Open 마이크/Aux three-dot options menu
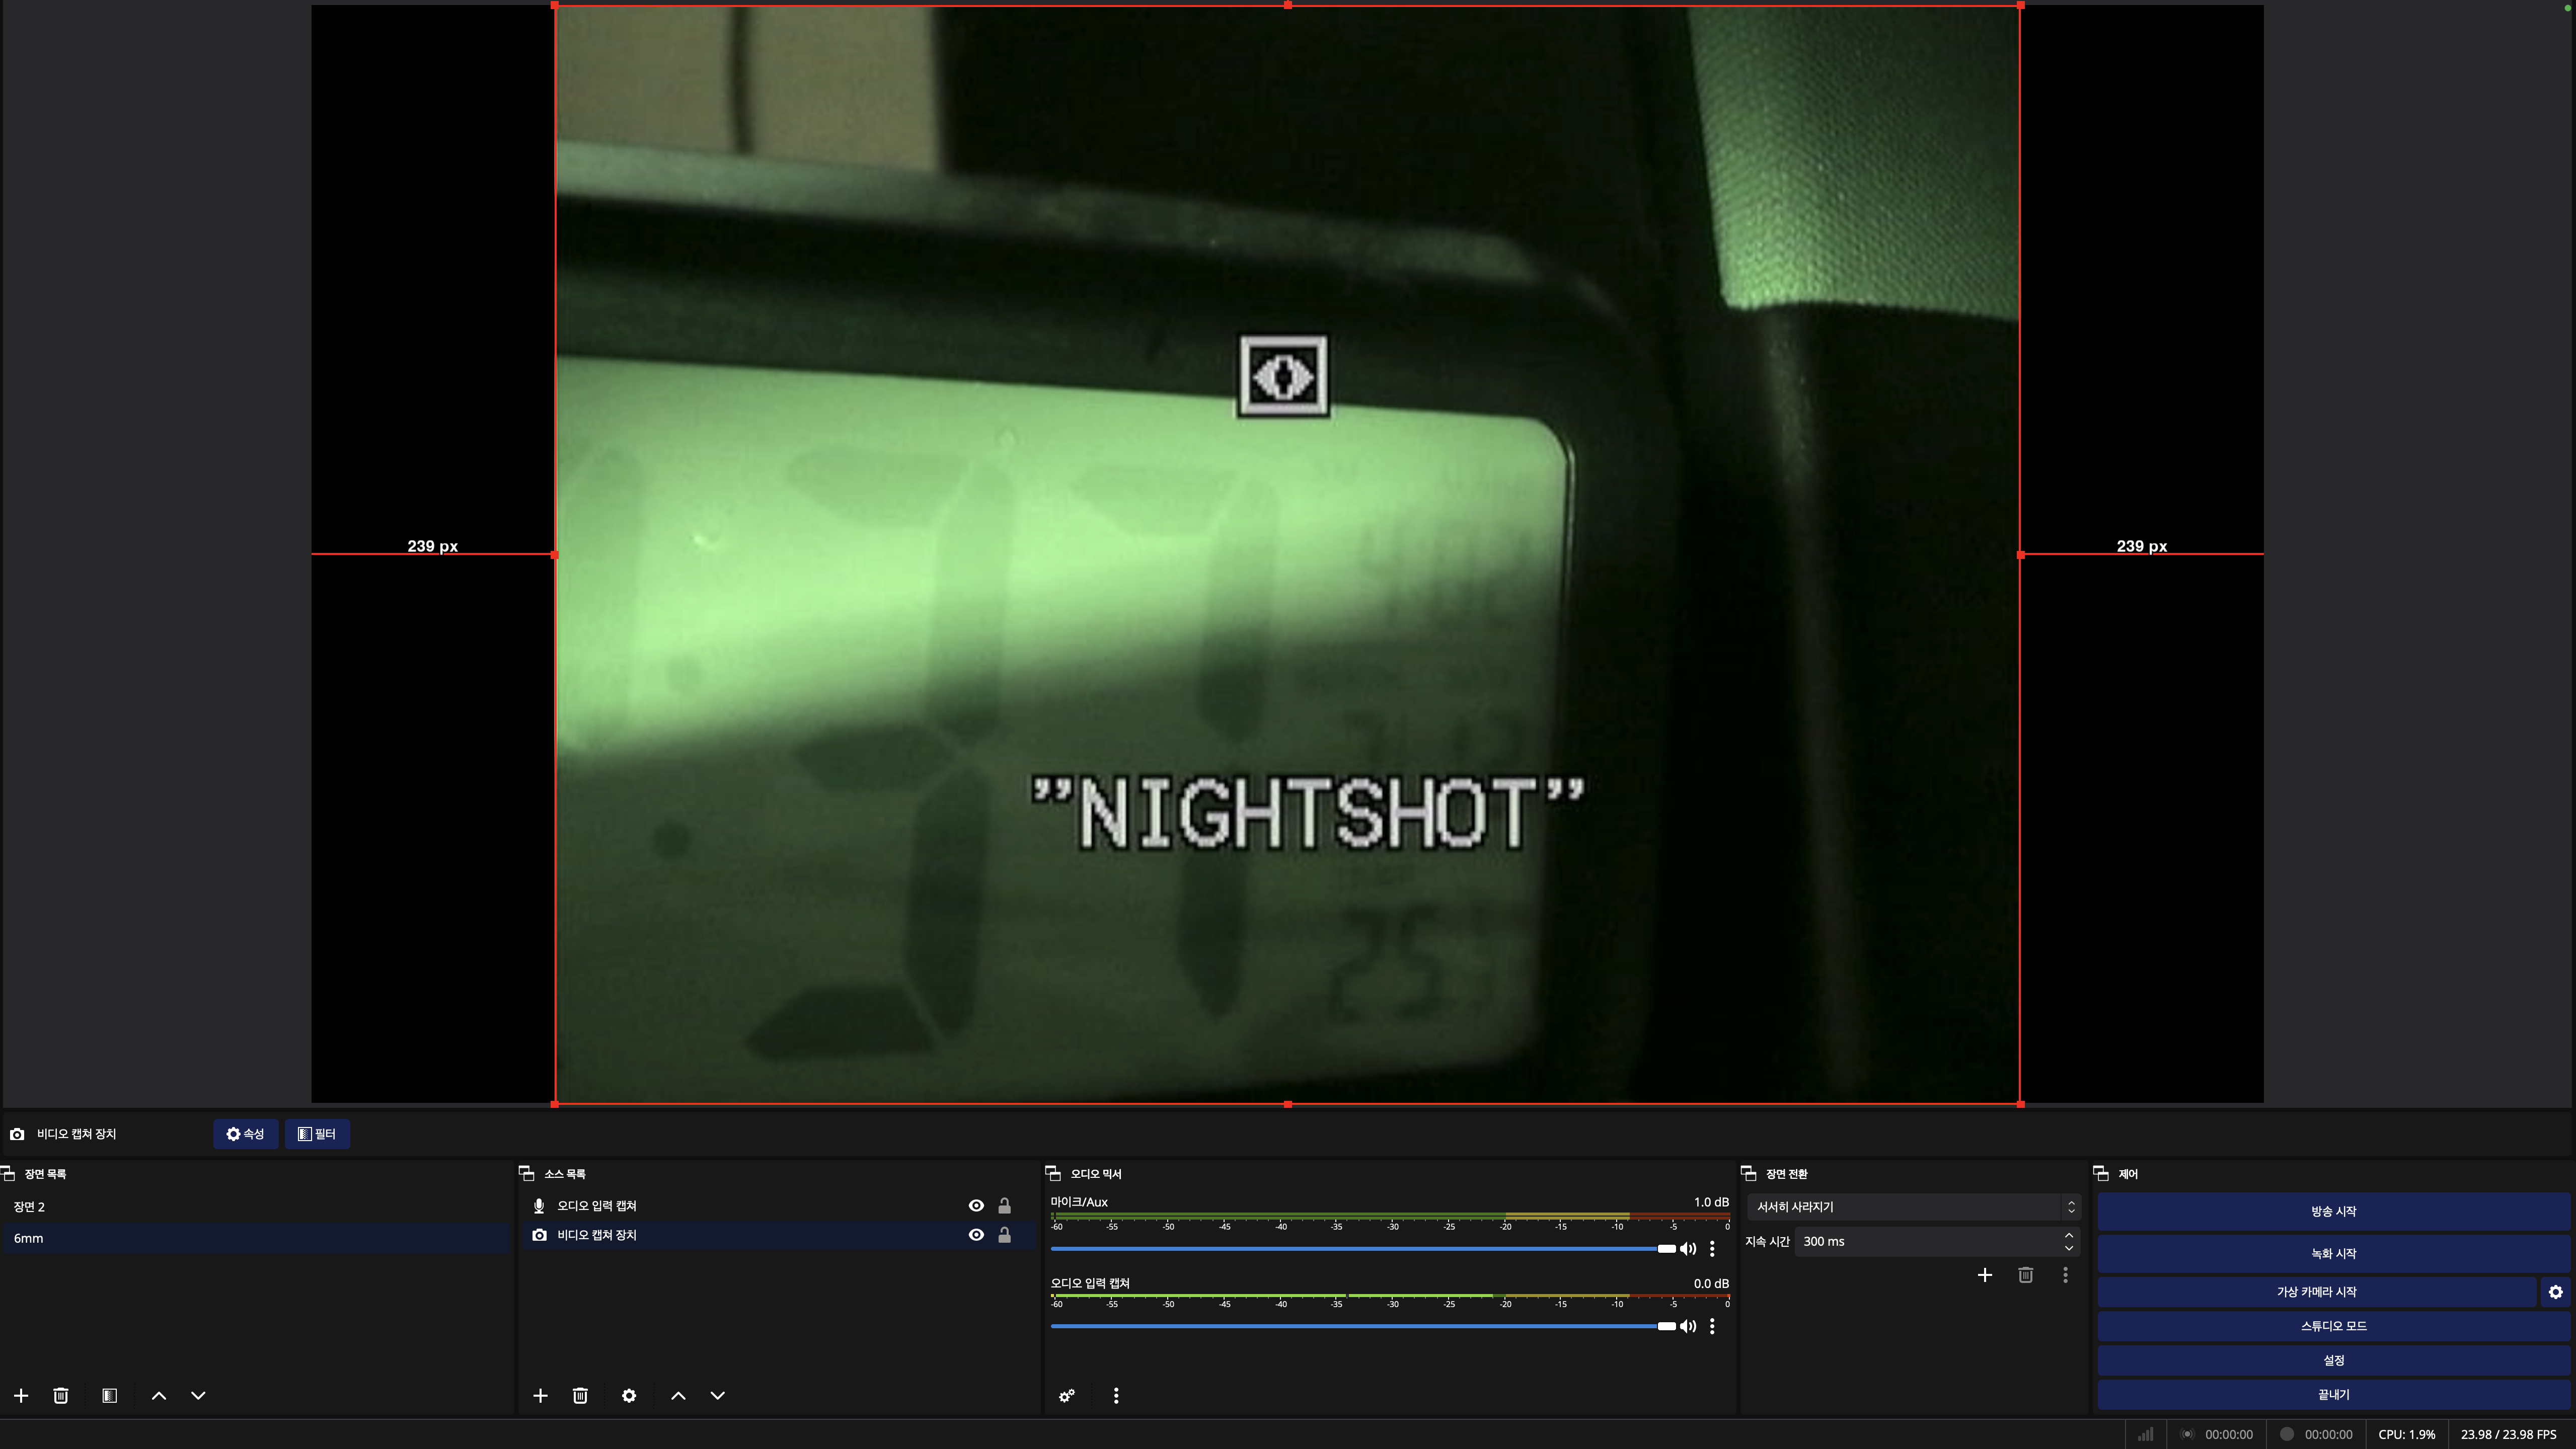The width and height of the screenshot is (2576, 1449). coord(1712,1248)
